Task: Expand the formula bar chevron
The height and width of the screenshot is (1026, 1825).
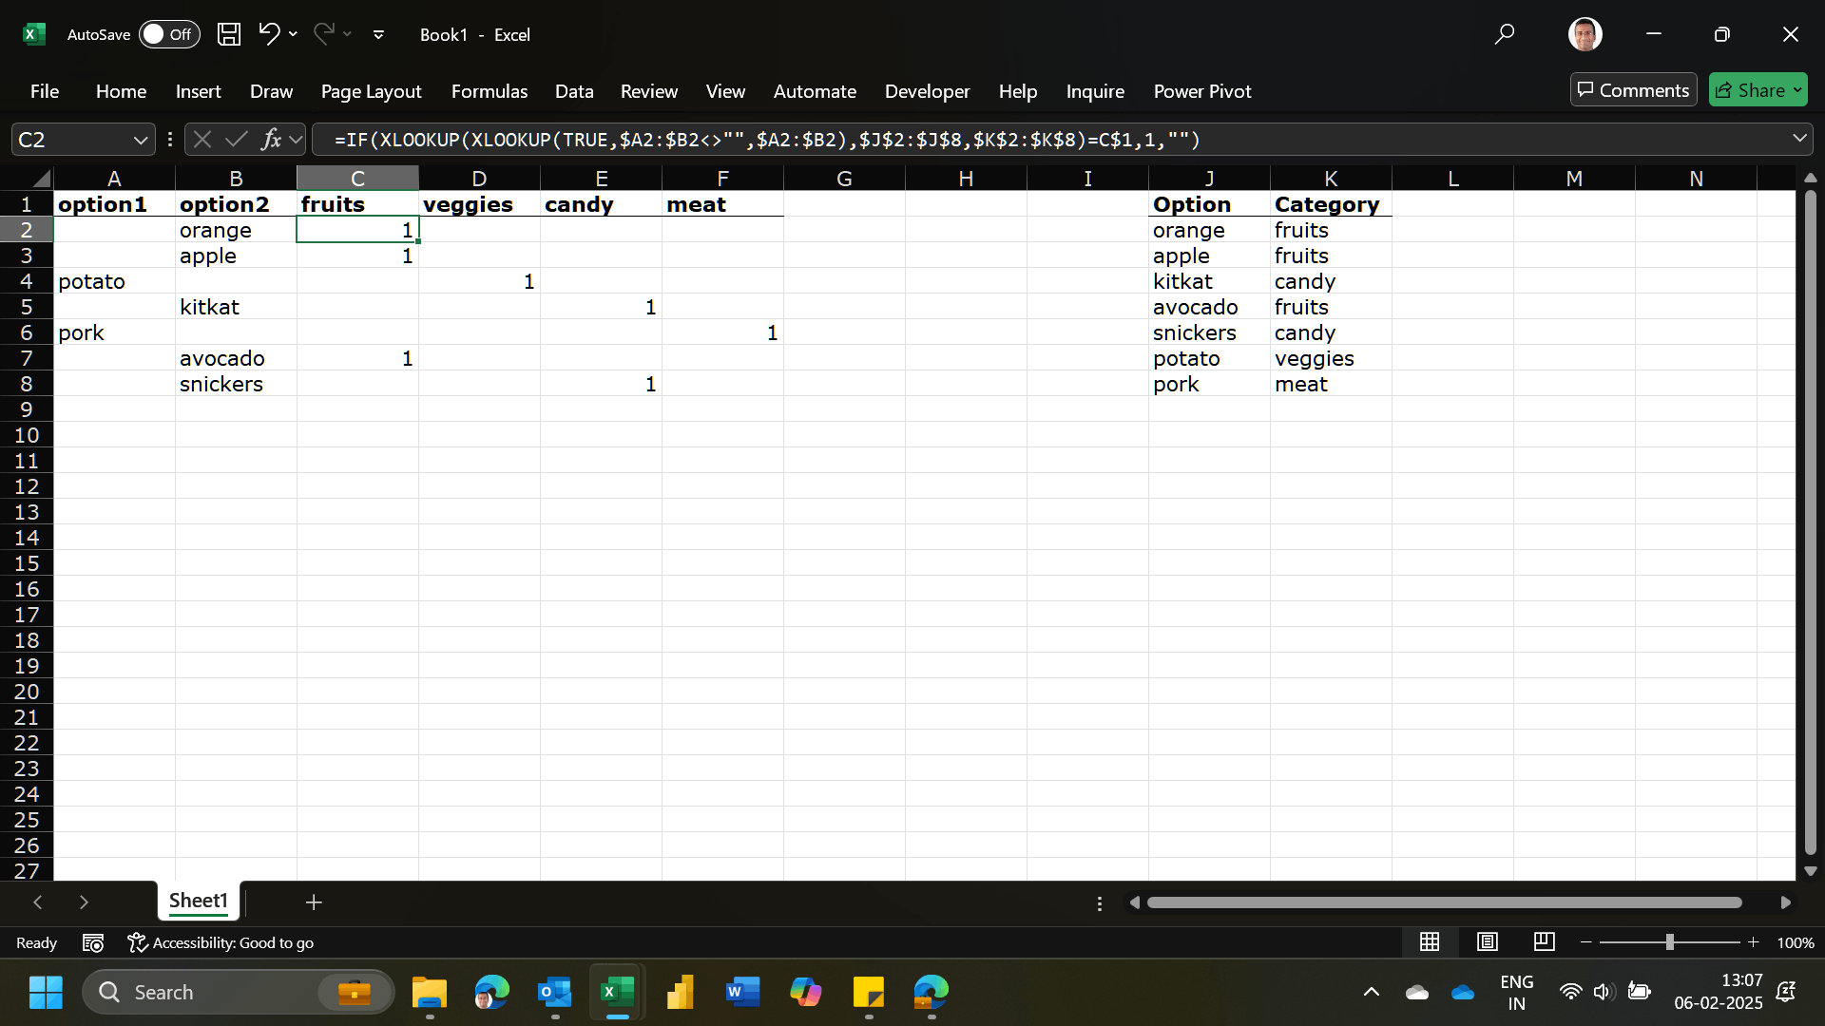Action: 1799,139
